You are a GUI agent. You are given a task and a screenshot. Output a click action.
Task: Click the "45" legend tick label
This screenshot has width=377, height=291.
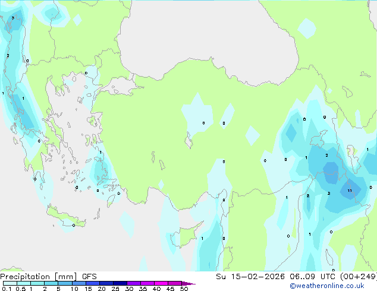(170, 289)
